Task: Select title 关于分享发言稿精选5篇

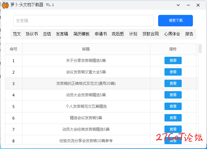Action: [x=86, y=60]
